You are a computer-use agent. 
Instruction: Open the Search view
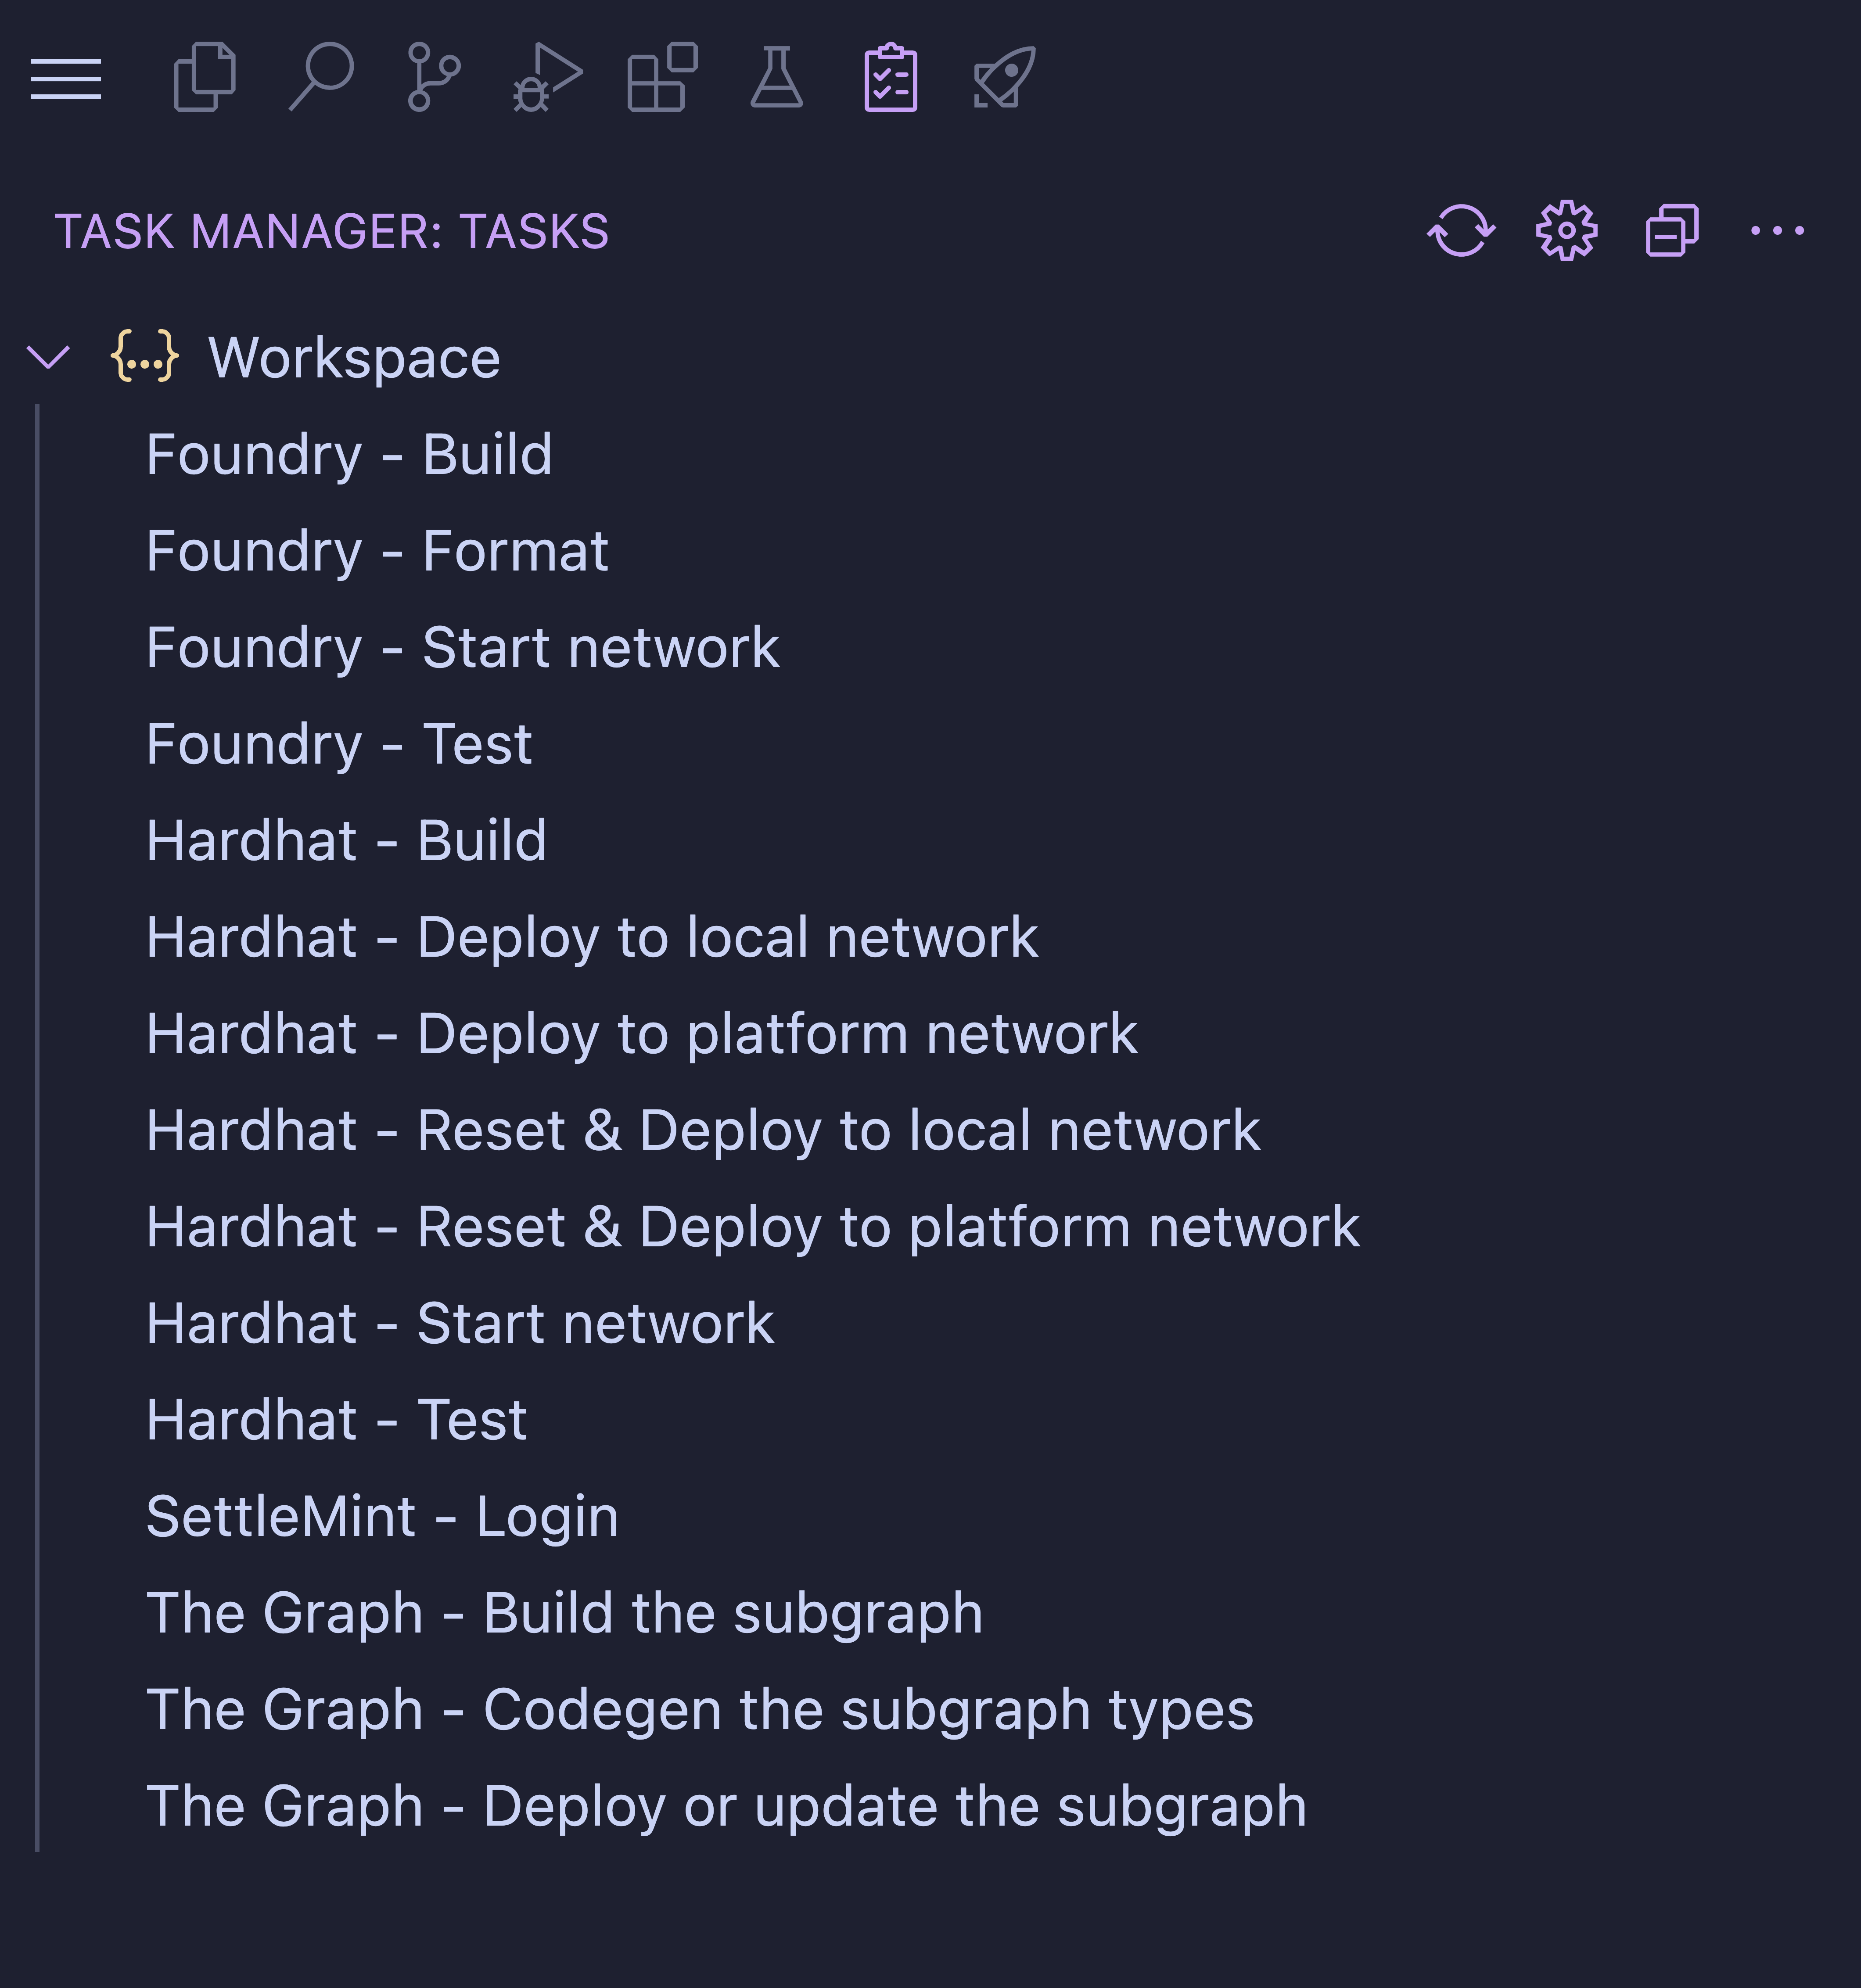pos(321,77)
